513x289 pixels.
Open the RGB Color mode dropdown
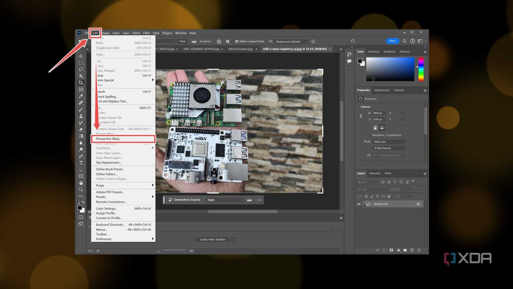click(x=389, y=142)
